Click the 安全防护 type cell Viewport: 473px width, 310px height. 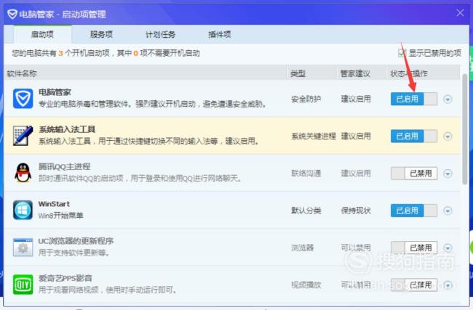[306, 99]
